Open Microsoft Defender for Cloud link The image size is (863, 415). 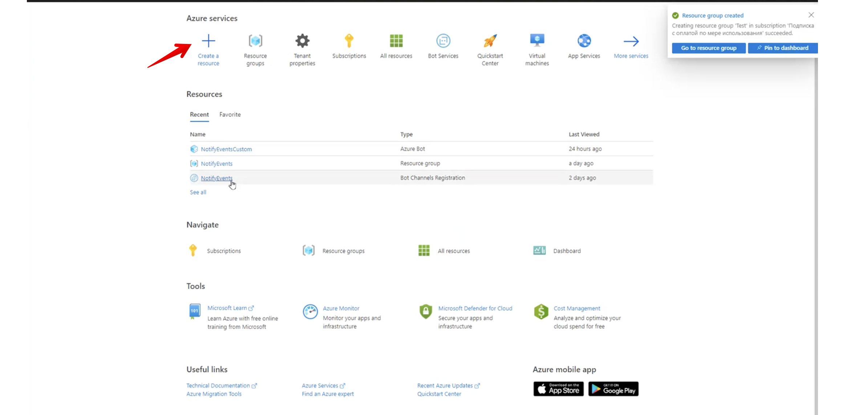475,308
